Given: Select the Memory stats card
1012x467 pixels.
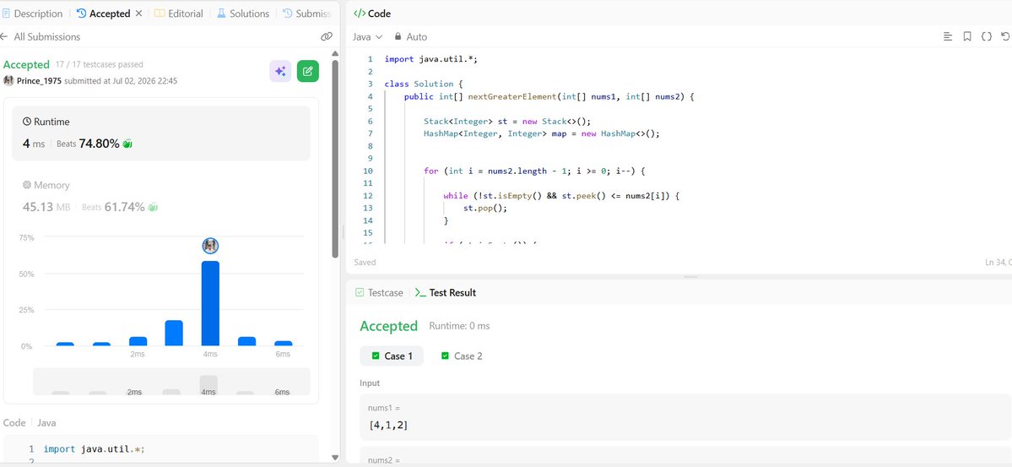Looking at the screenshot, I should (x=160, y=197).
